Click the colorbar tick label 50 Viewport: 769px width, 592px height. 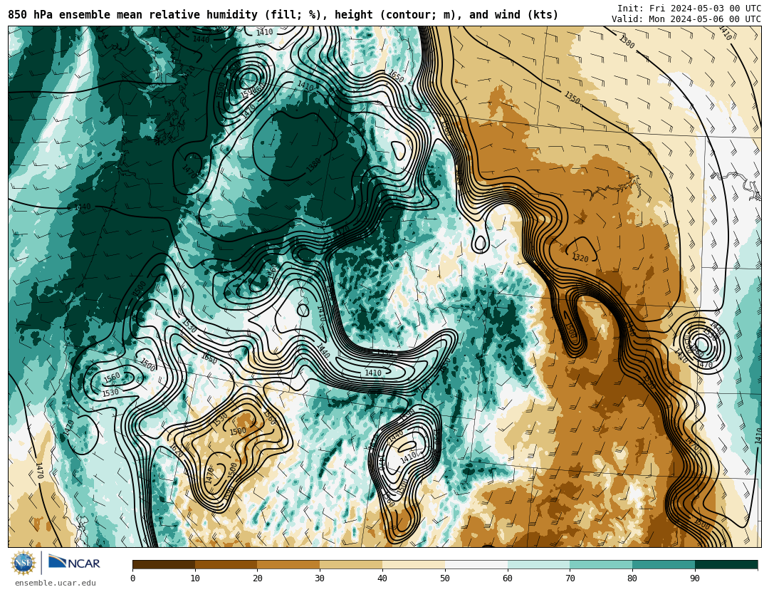click(x=445, y=578)
